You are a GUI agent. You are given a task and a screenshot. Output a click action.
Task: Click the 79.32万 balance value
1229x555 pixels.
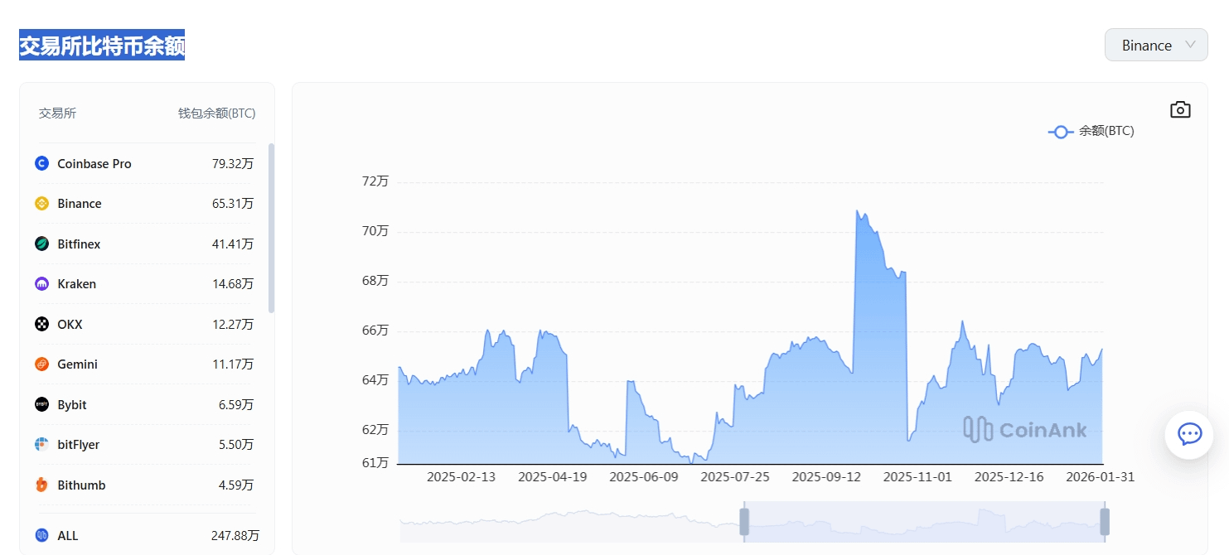233,163
